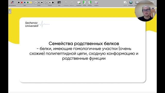Select the black pen color
This screenshot has width=165, height=93.
click(x=19, y=2)
